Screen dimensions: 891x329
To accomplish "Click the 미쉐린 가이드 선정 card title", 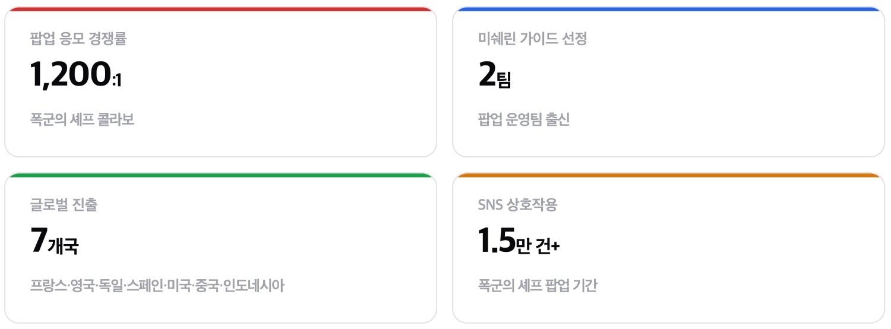I will (532, 39).
